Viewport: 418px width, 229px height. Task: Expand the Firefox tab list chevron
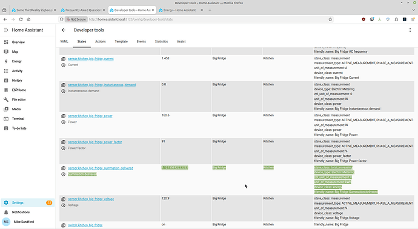[x=414, y=10]
